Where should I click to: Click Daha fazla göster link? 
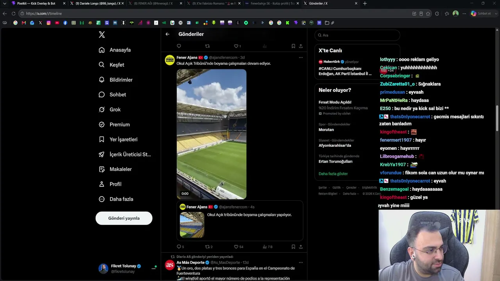[333, 174]
